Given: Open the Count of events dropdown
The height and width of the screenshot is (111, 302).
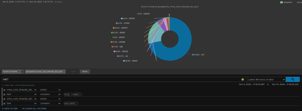Looking at the screenshot, I should 11,71.
